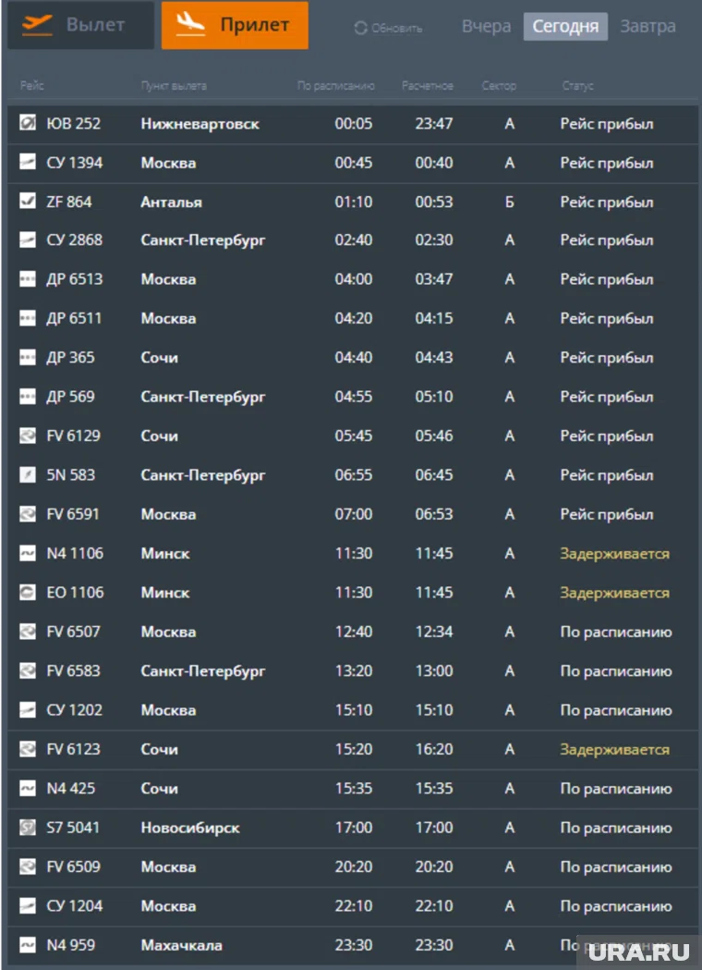This screenshot has height=970, width=702.
Task: Sort by the Пункт вылета column header
Action: [x=174, y=86]
